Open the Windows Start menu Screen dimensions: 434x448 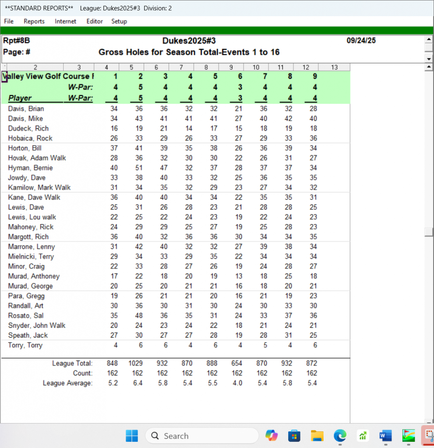click(x=132, y=436)
